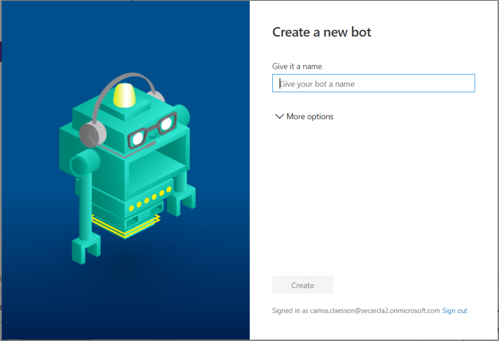The image size is (499, 341).
Task: Click the "Create a new bot" heading
Action: 321,32
